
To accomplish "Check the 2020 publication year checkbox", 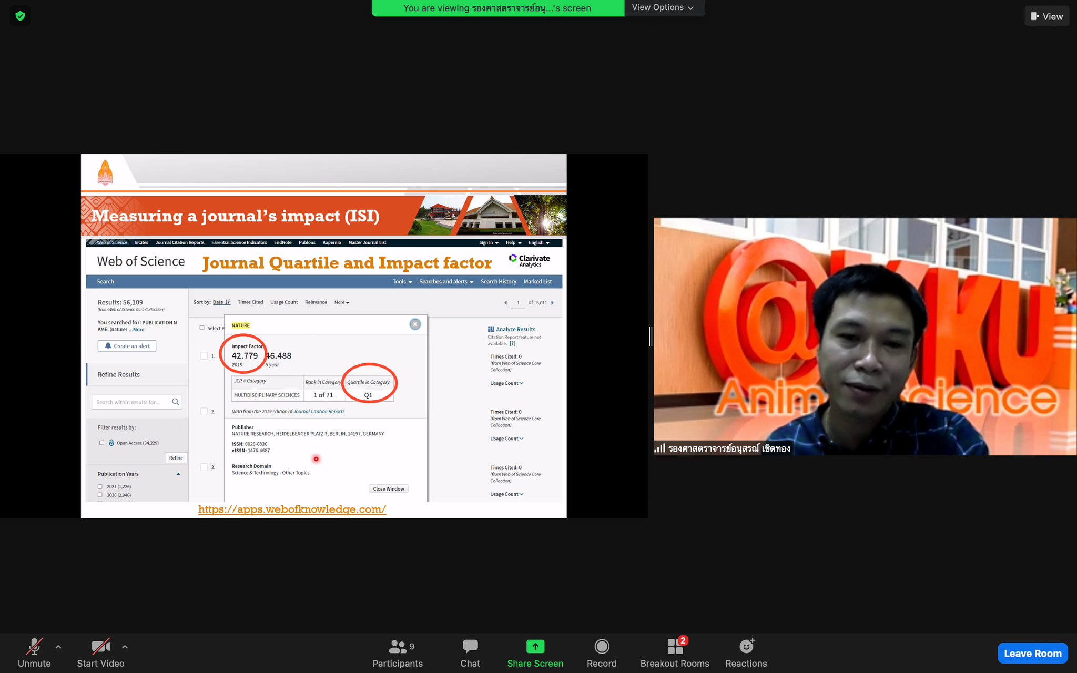I will [x=100, y=495].
